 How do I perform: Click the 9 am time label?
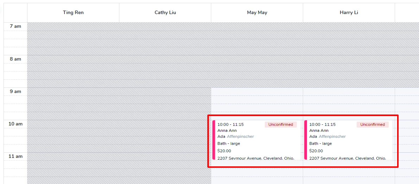pyautogui.click(x=15, y=91)
